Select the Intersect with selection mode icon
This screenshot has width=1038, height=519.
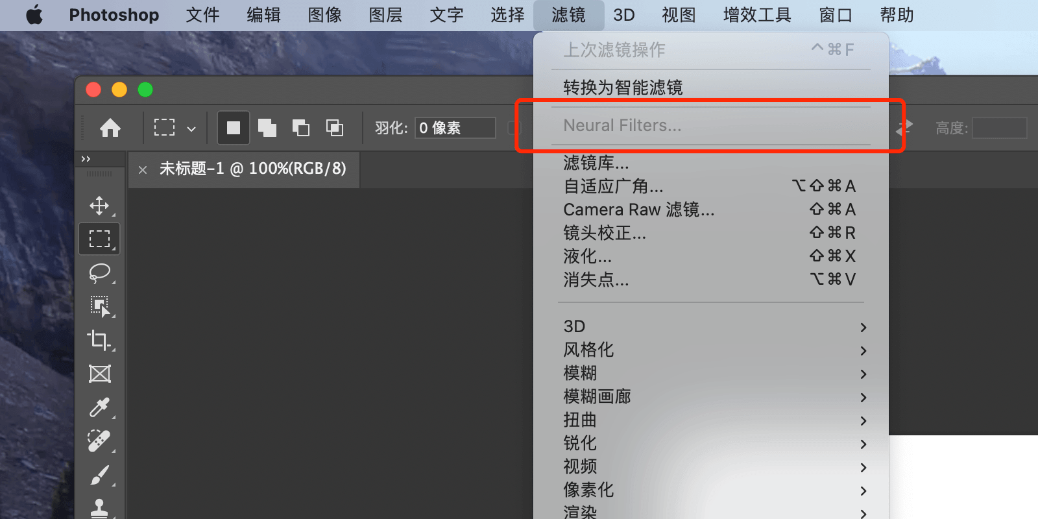tap(335, 128)
